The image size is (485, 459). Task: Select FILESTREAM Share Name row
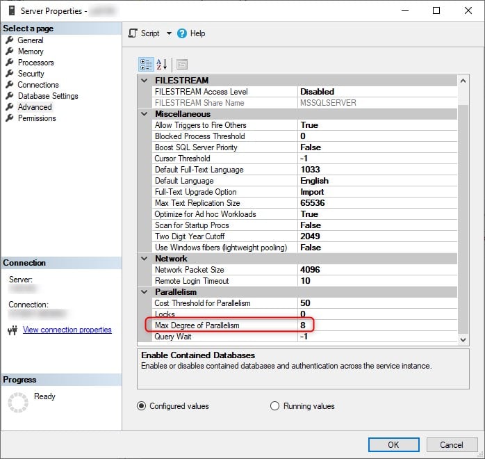pyautogui.click(x=304, y=103)
